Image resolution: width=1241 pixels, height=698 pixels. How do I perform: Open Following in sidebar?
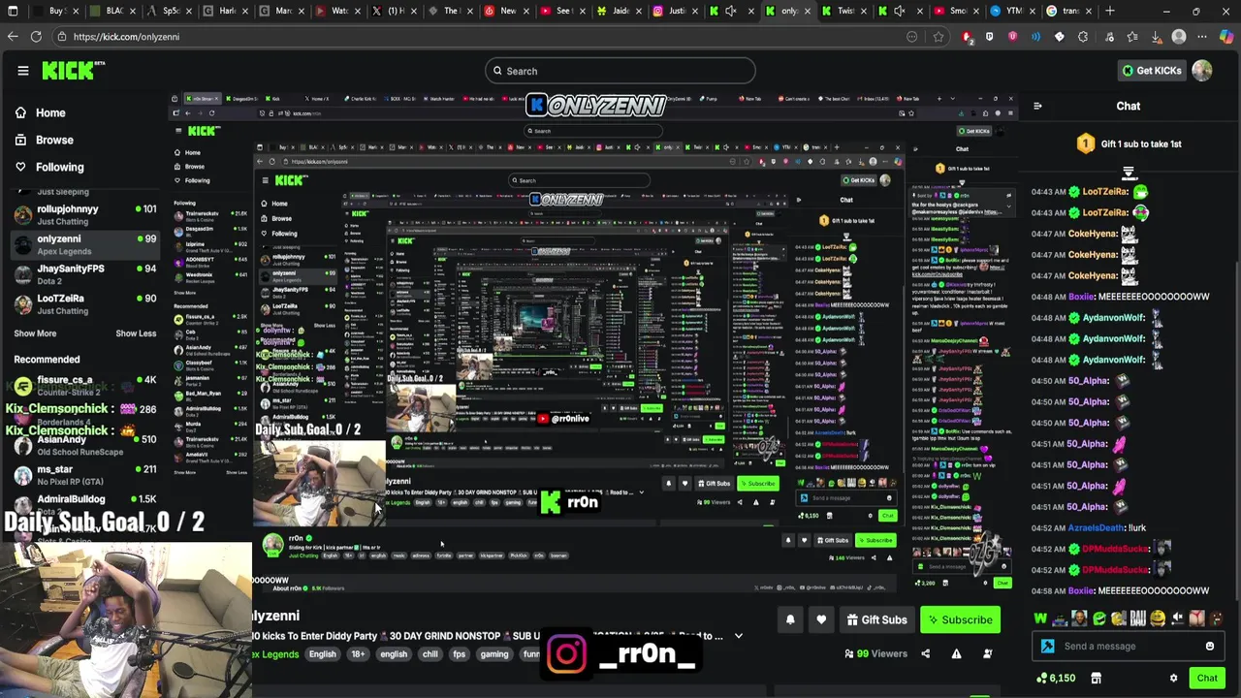[x=49, y=167]
